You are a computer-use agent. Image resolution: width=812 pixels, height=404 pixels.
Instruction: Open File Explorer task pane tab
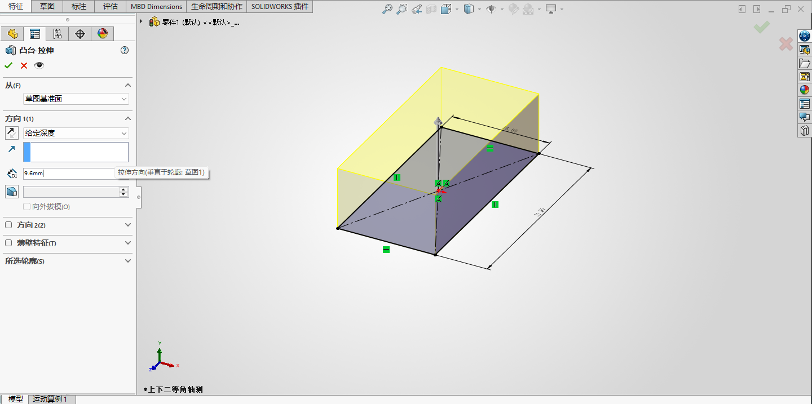[x=805, y=63]
